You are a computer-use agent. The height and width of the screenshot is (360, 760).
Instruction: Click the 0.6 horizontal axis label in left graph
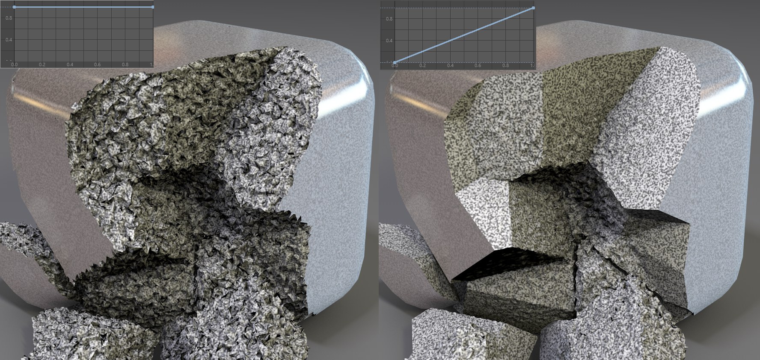(x=98, y=64)
